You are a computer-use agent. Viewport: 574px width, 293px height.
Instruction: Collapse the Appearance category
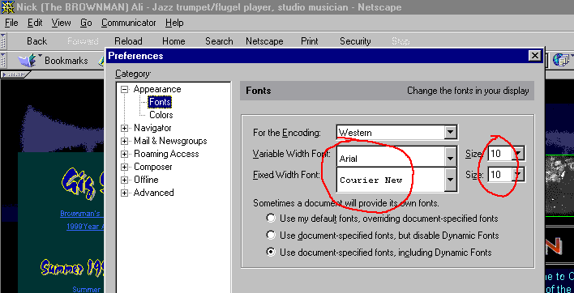coord(125,89)
